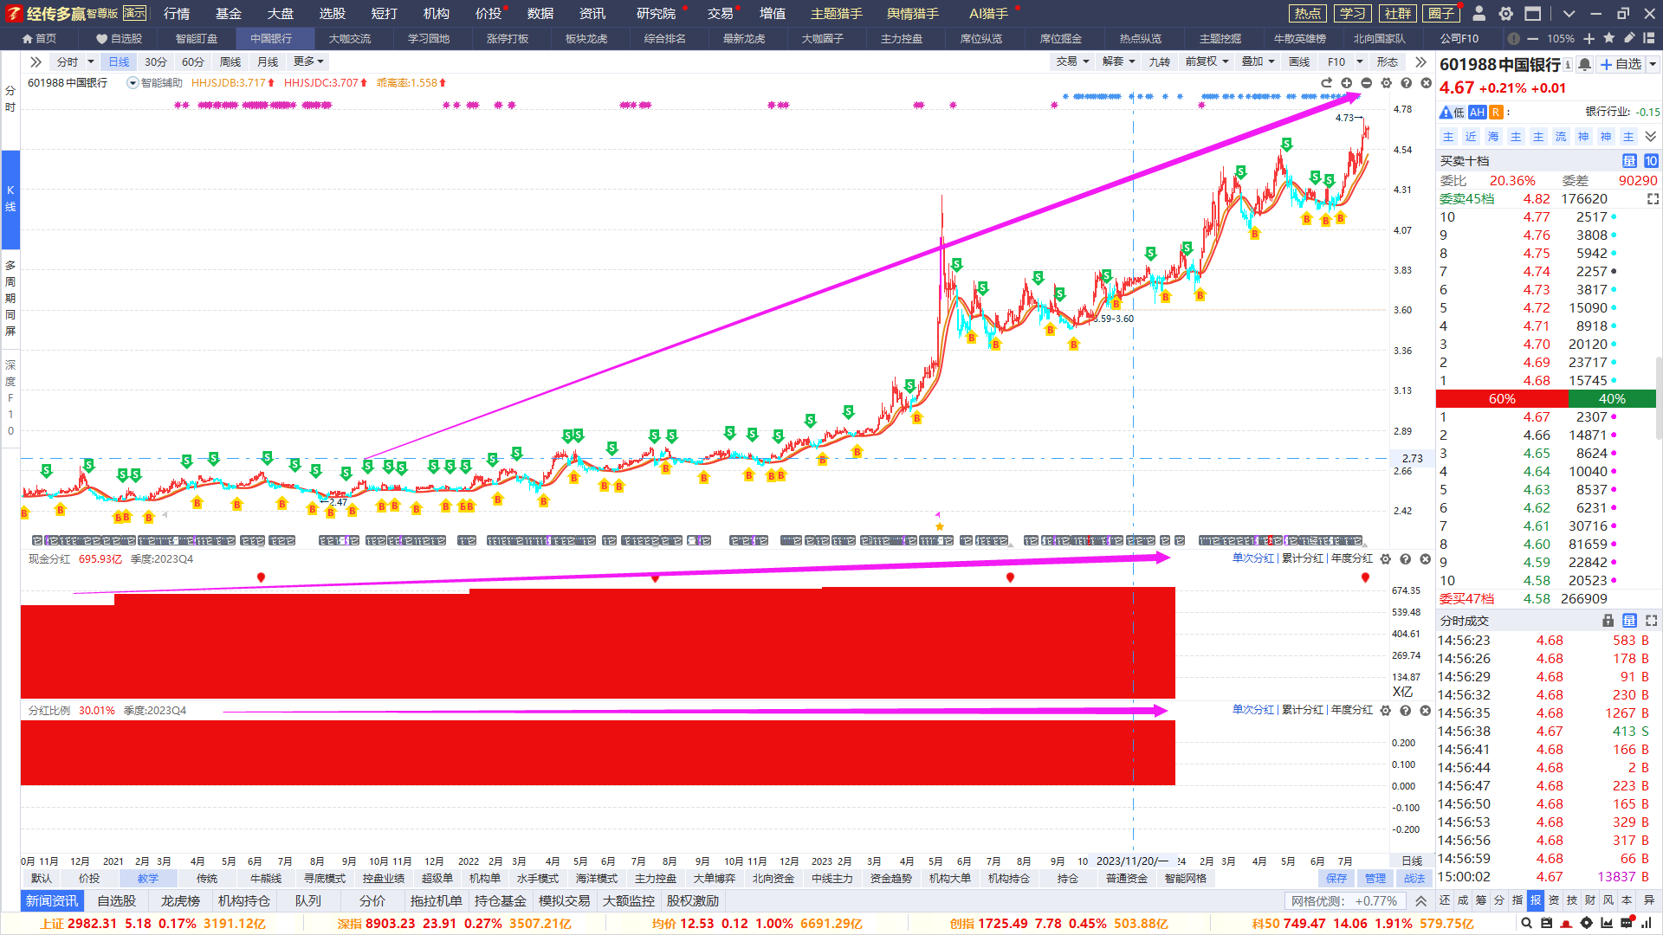The image size is (1663, 935).
Task: Open the 研究院 menu
Action: 656,14
